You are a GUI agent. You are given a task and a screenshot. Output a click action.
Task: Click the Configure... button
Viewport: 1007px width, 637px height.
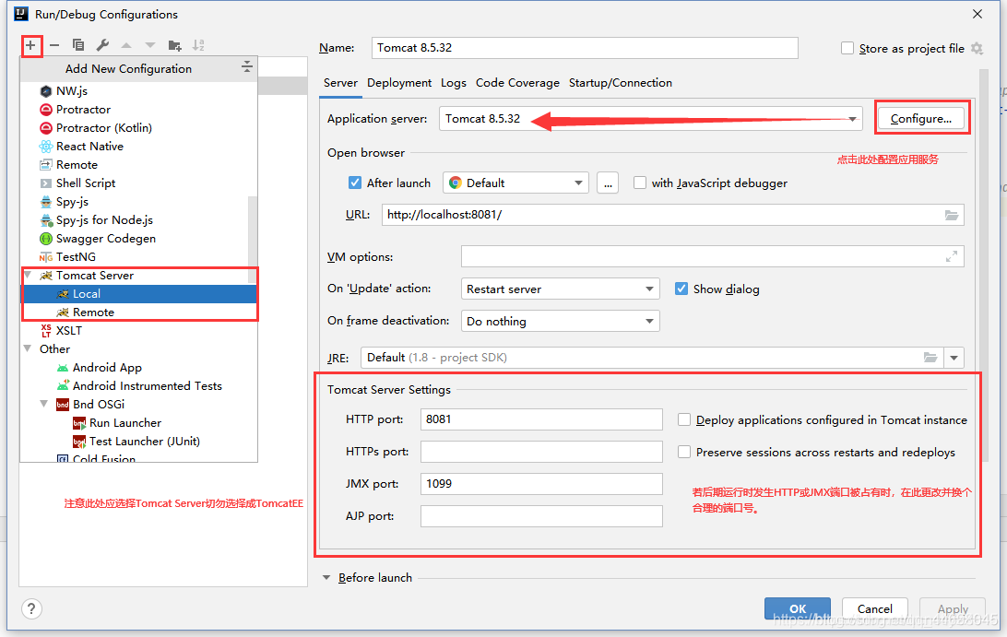[921, 119]
